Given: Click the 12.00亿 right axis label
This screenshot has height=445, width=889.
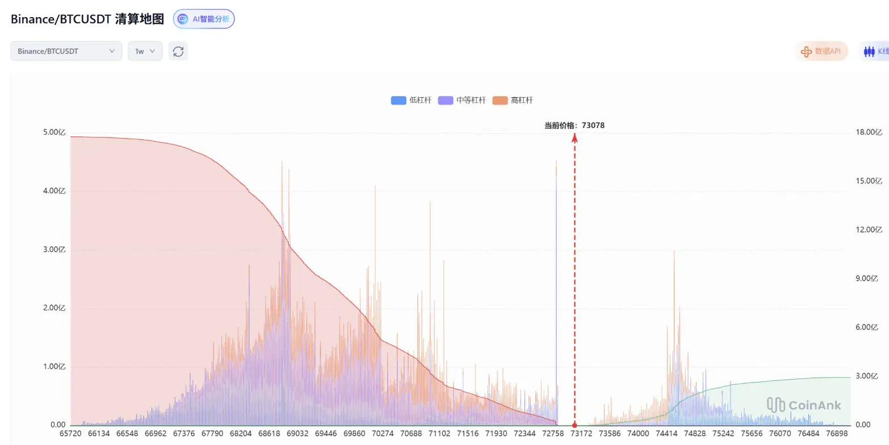Looking at the screenshot, I should [869, 230].
